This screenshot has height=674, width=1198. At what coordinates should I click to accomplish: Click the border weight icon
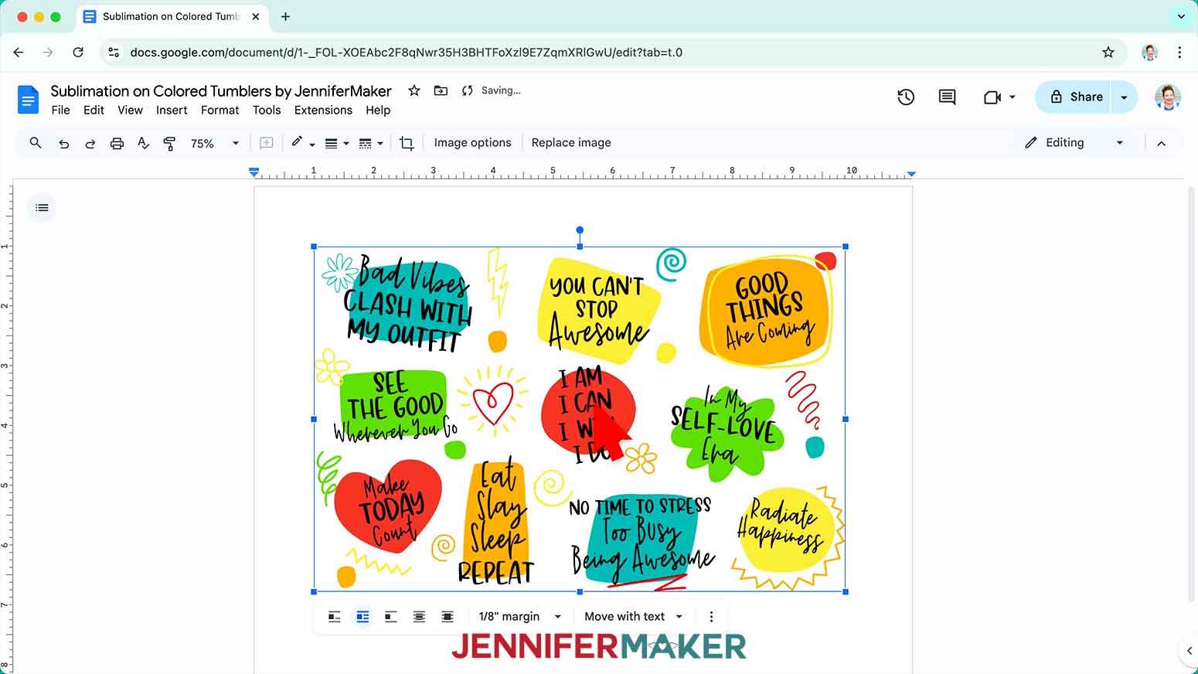pyautogui.click(x=331, y=143)
